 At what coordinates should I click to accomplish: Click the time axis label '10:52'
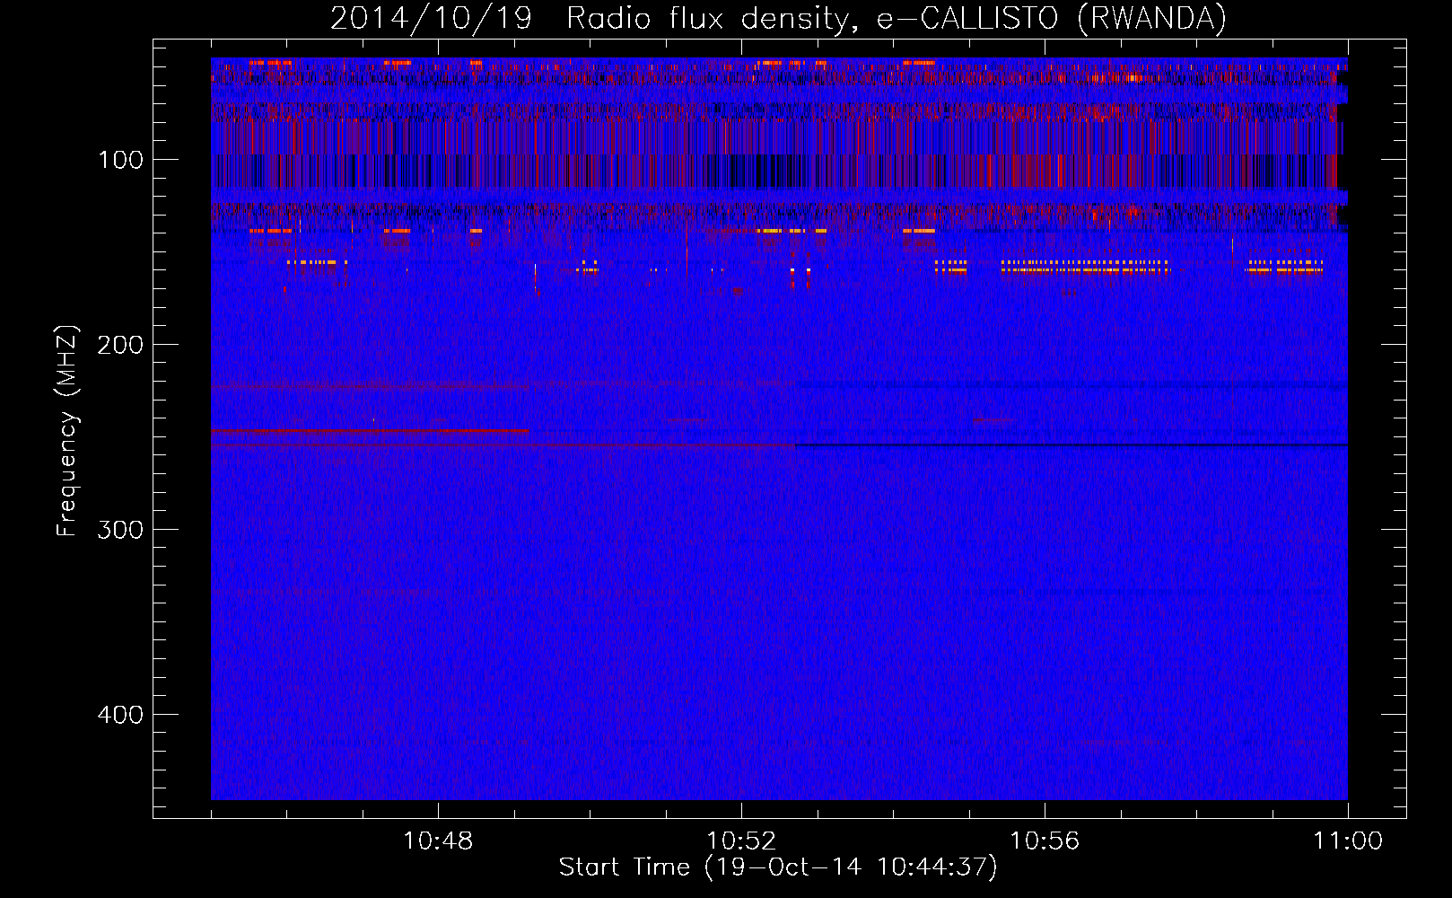pyautogui.click(x=741, y=841)
